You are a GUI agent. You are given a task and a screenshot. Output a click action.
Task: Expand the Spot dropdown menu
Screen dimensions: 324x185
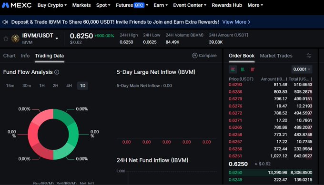103,5
